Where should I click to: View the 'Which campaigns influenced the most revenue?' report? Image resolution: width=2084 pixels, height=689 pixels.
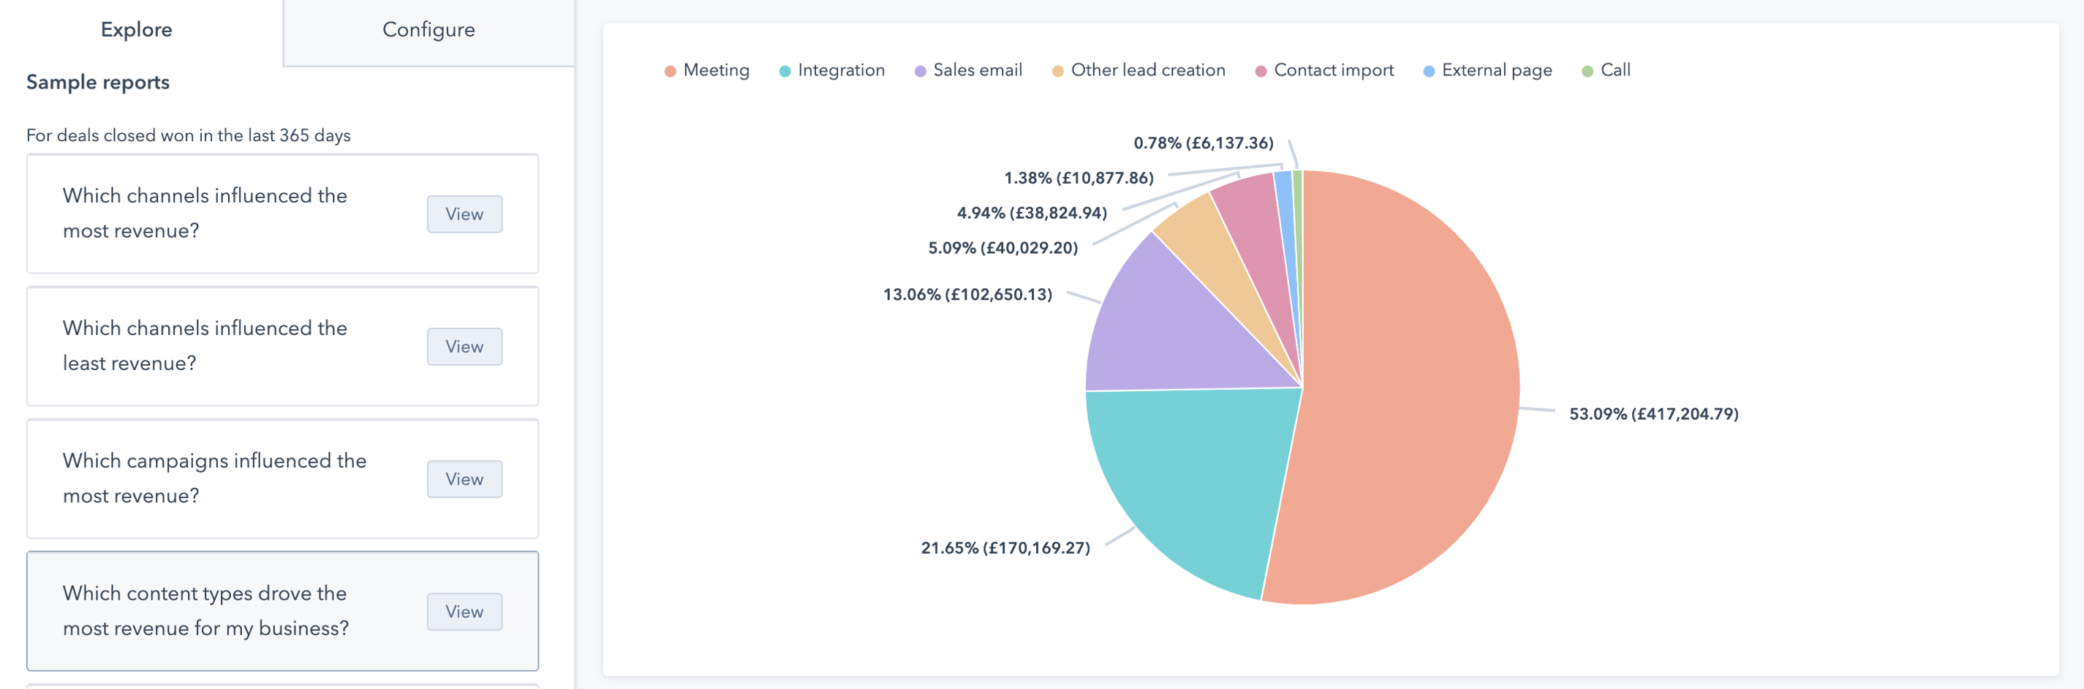[464, 478]
